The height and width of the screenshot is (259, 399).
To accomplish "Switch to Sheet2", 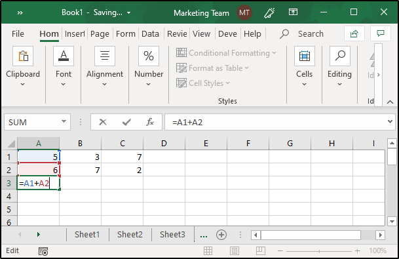I will [x=130, y=235].
